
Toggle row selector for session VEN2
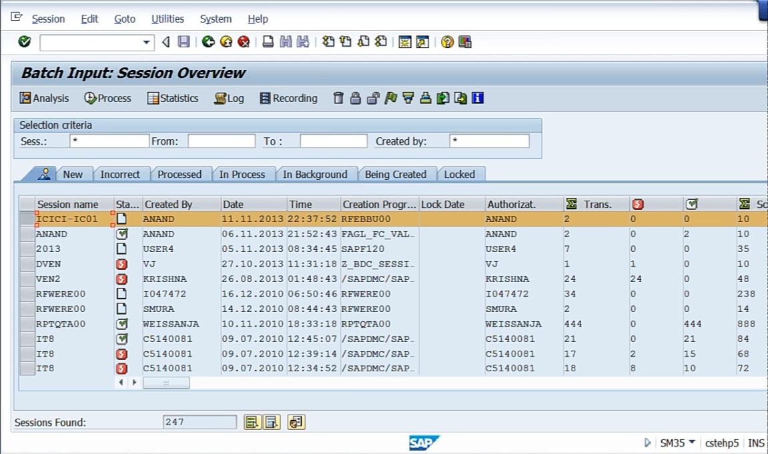point(27,279)
